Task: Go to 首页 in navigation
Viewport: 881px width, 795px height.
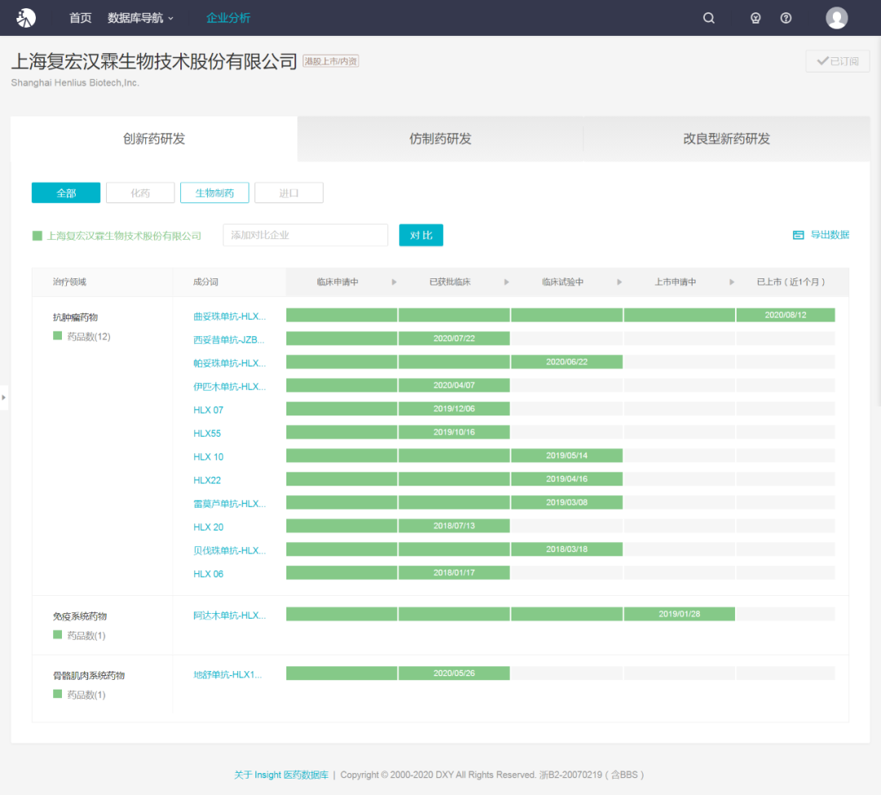Action: coord(80,18)
